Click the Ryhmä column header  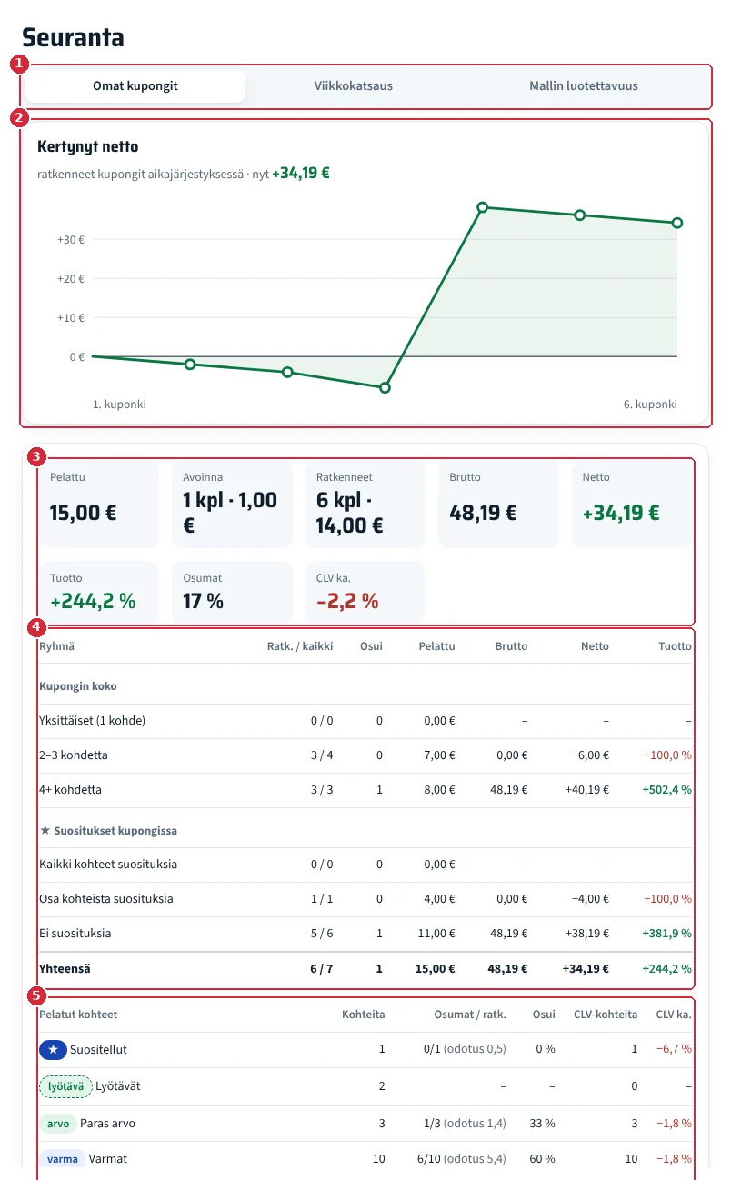click(x=56, y=646)
